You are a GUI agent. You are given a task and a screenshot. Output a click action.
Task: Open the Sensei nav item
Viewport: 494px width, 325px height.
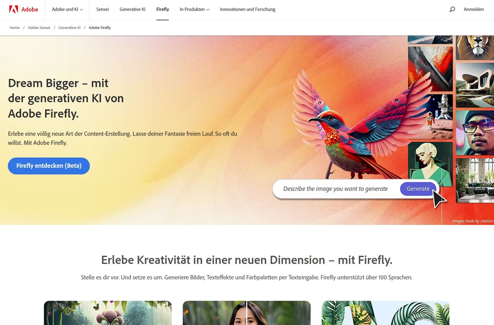coord(103,9)
